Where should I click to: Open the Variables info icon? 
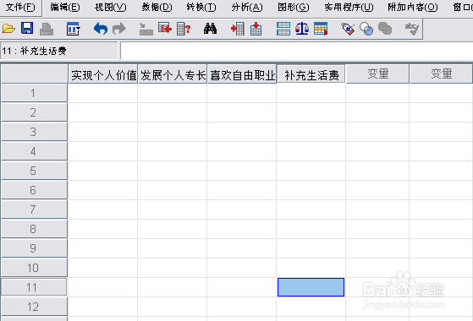[x=184, y=29]
